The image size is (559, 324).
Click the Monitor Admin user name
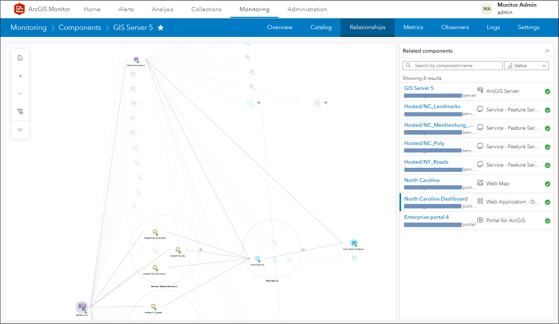517,5
